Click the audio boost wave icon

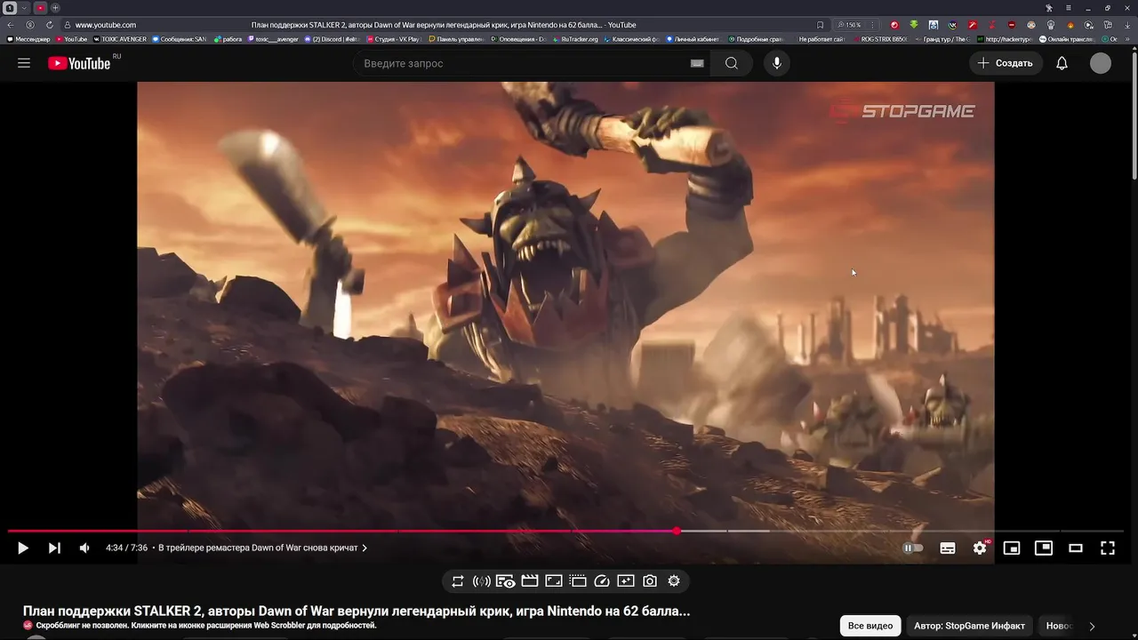481,581
